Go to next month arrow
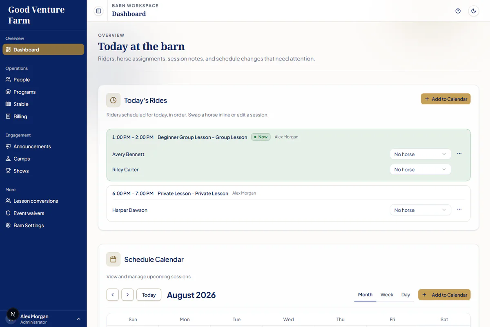Image resolution: width=490 pixels, height=327 pixels. click(128, 295)
